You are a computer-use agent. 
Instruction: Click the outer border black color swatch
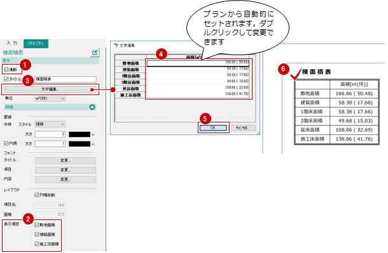coord(80,134)
